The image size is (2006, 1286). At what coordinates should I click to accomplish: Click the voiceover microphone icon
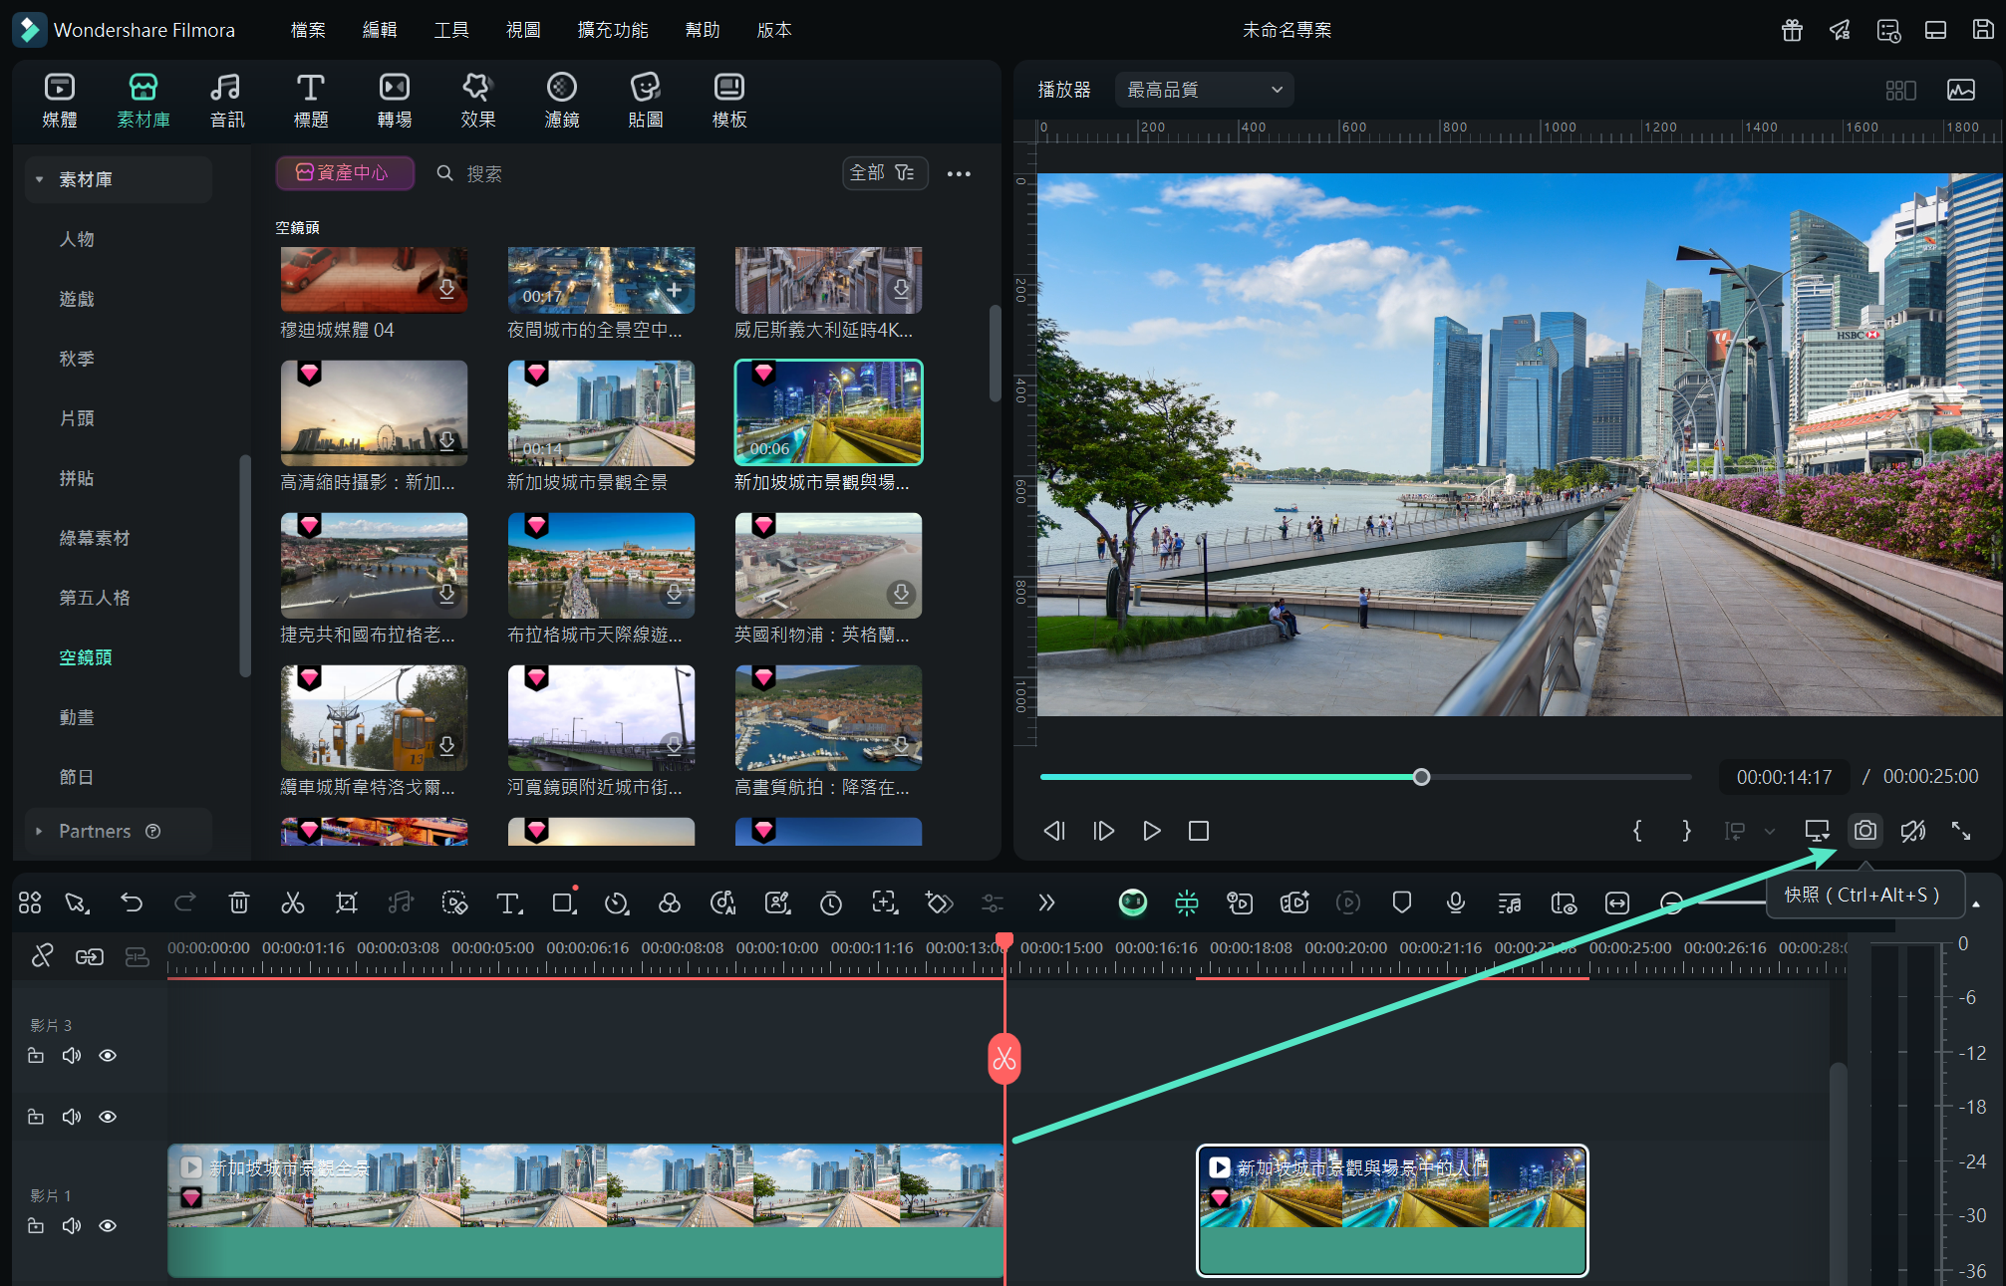[1455, 902]
